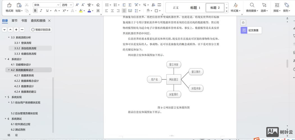Open the 论文查重 plagiarism check

coord(251,30)
